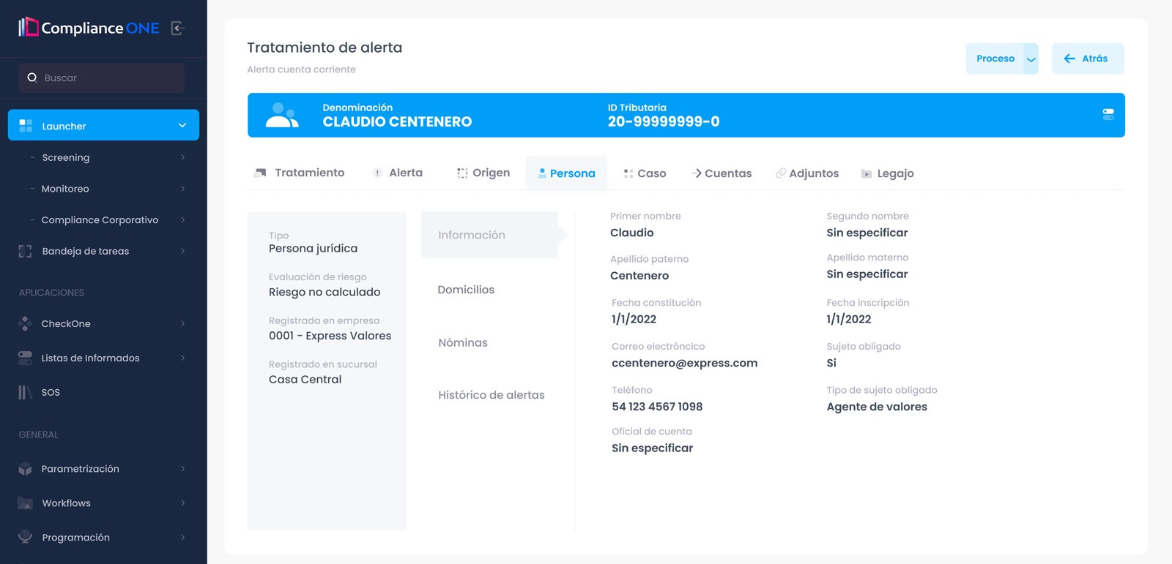Expand Listas de Informados arrow
The image size is (1172, 564).
[x=182, y=358]
